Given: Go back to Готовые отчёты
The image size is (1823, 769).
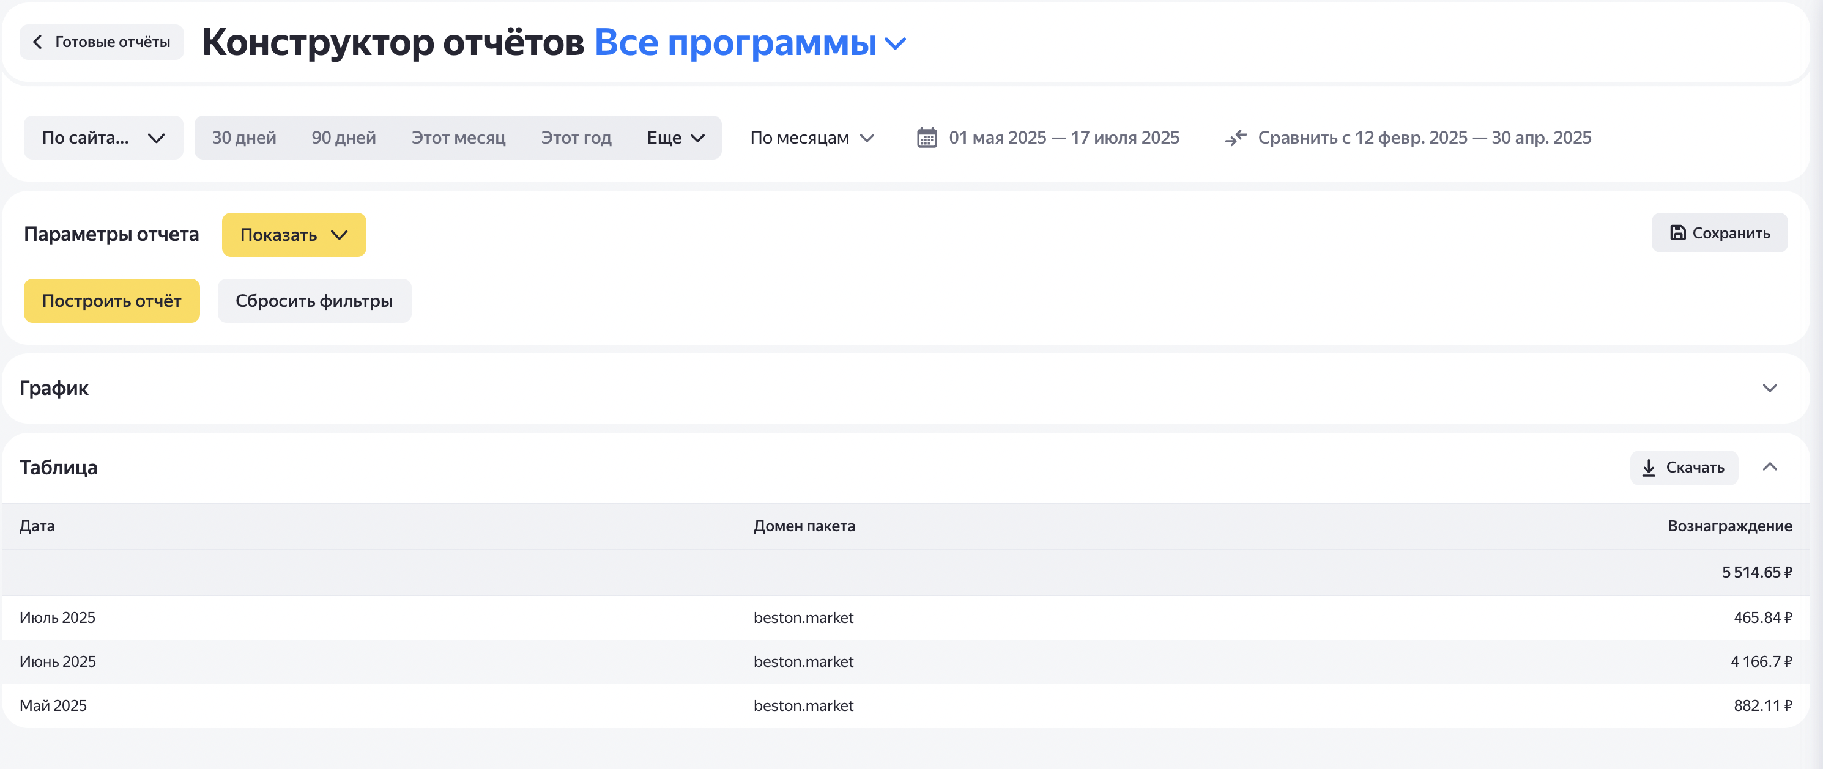Looking at the screenshot, I should click(x=101, y=42).
